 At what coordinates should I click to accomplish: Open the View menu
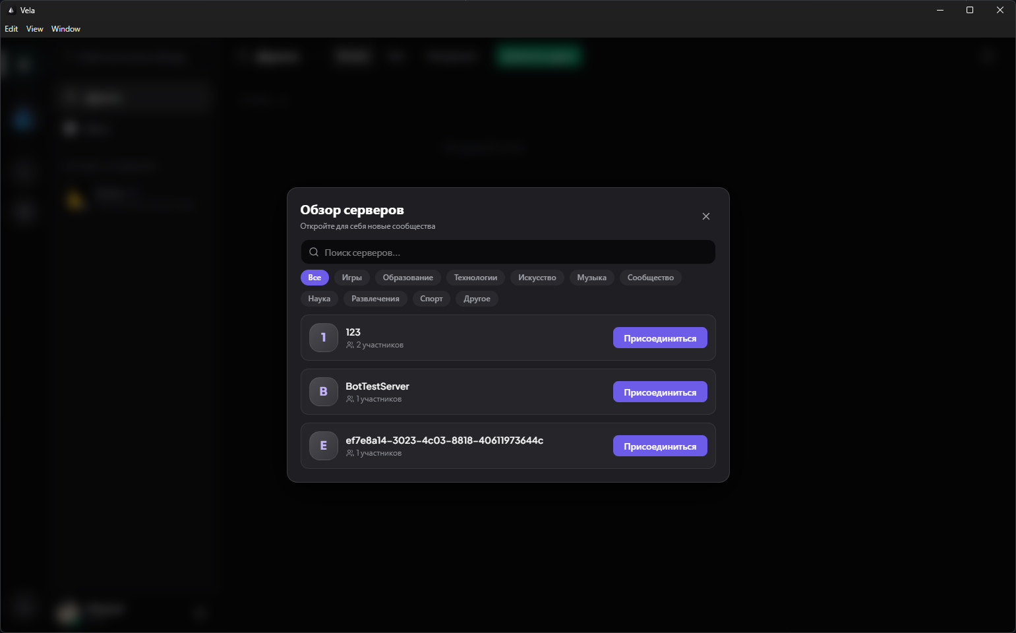[34, 29]
